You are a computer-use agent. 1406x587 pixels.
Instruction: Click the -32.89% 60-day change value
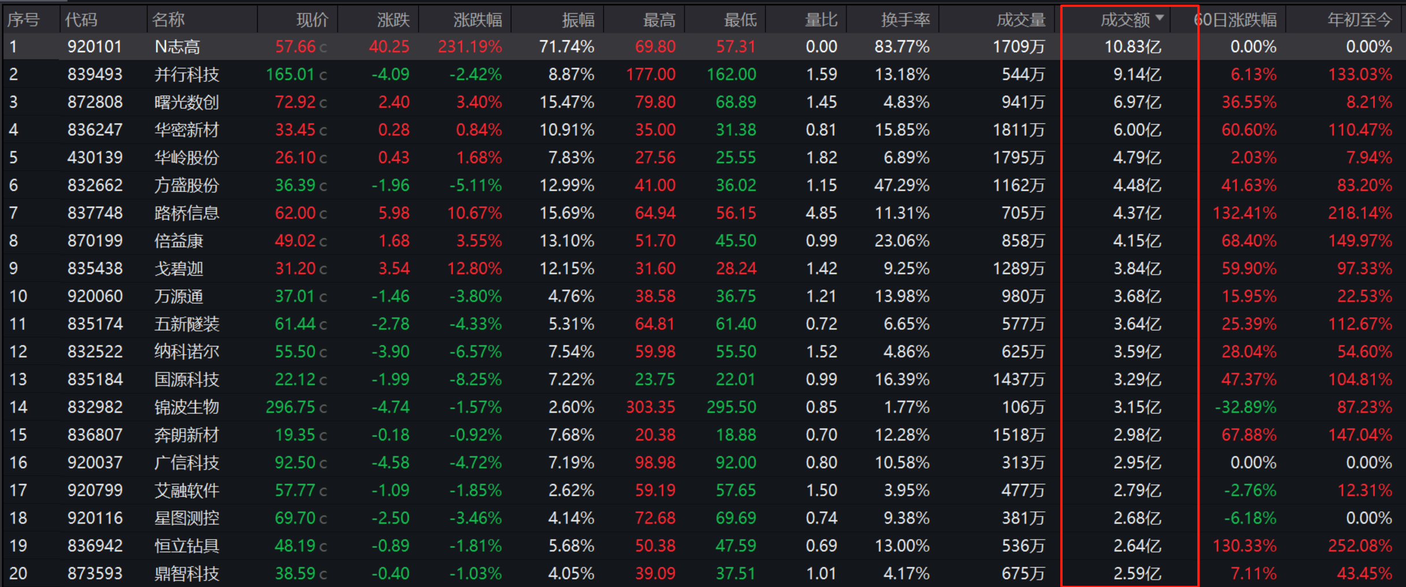pos(1246,407)
